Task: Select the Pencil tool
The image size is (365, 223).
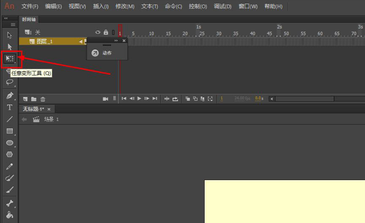Action: (x=10, y=166)
